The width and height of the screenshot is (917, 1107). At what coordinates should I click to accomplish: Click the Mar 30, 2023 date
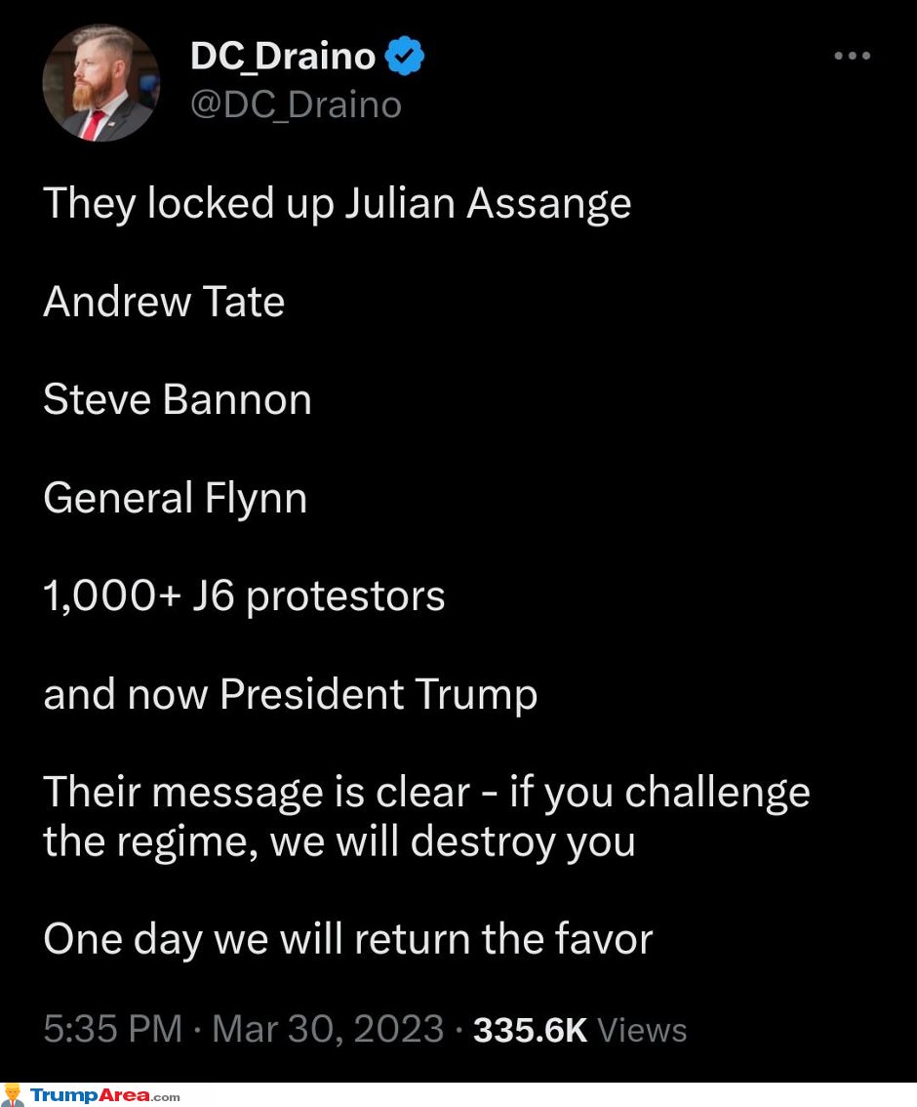(x=328, y=1028)
